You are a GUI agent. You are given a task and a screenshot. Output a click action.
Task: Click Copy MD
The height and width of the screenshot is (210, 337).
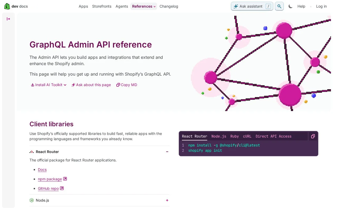click(127, 85)
